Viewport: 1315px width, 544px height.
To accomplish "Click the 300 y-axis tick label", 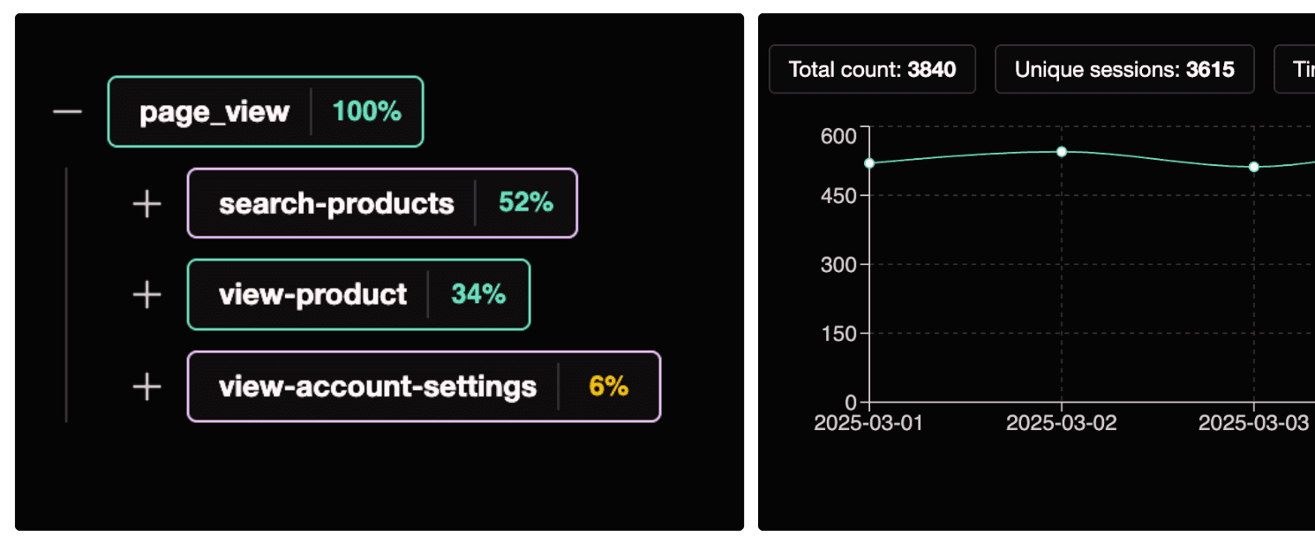I will [838, 264].
